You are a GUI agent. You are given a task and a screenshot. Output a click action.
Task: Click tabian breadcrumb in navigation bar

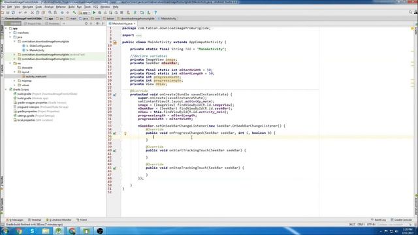point(108,18)
